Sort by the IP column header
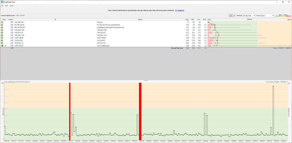This screenshot has height=143, width=292. coord(55,20)
